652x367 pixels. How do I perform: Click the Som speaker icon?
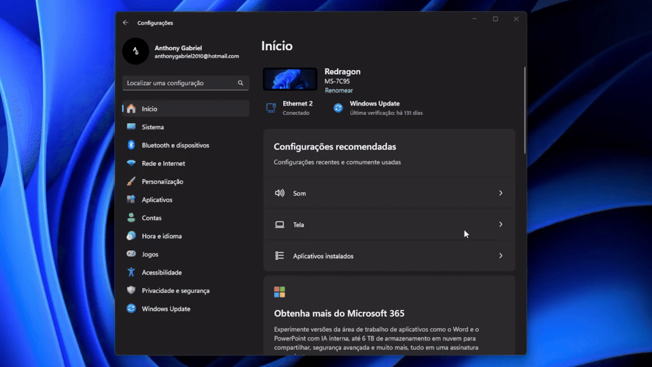(280, 193)
